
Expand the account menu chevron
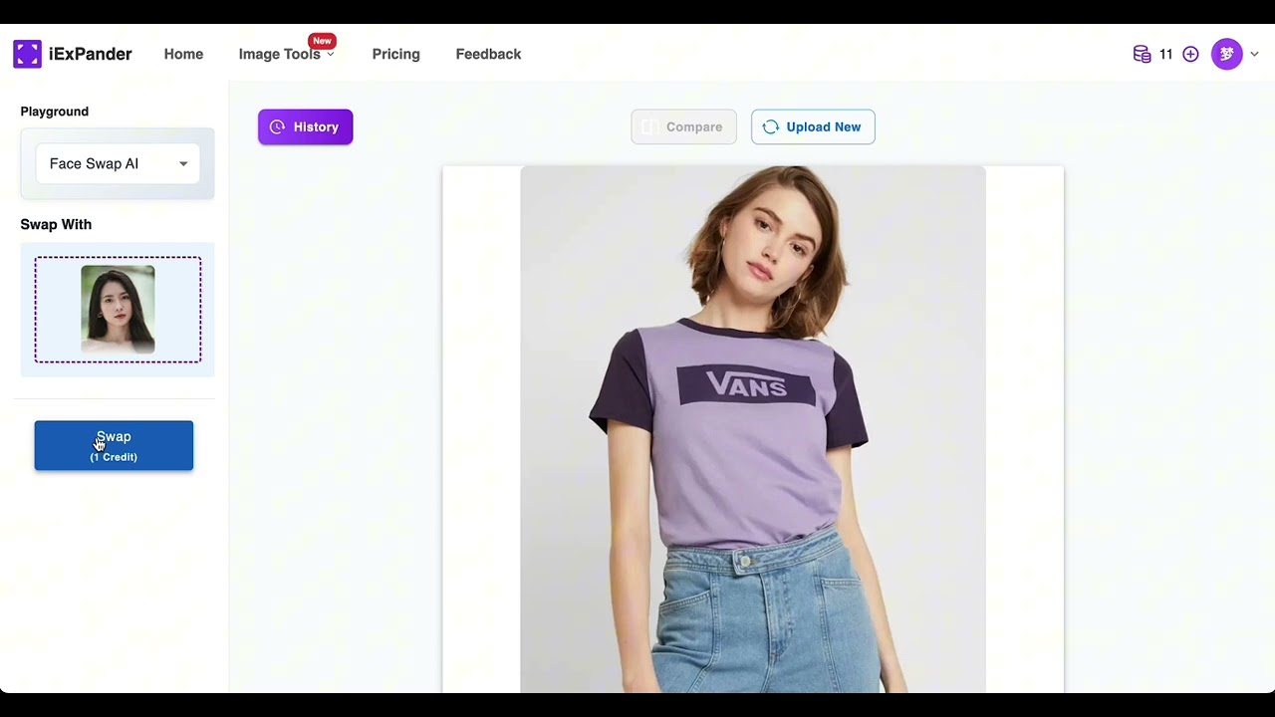[x=1254, y=54]
